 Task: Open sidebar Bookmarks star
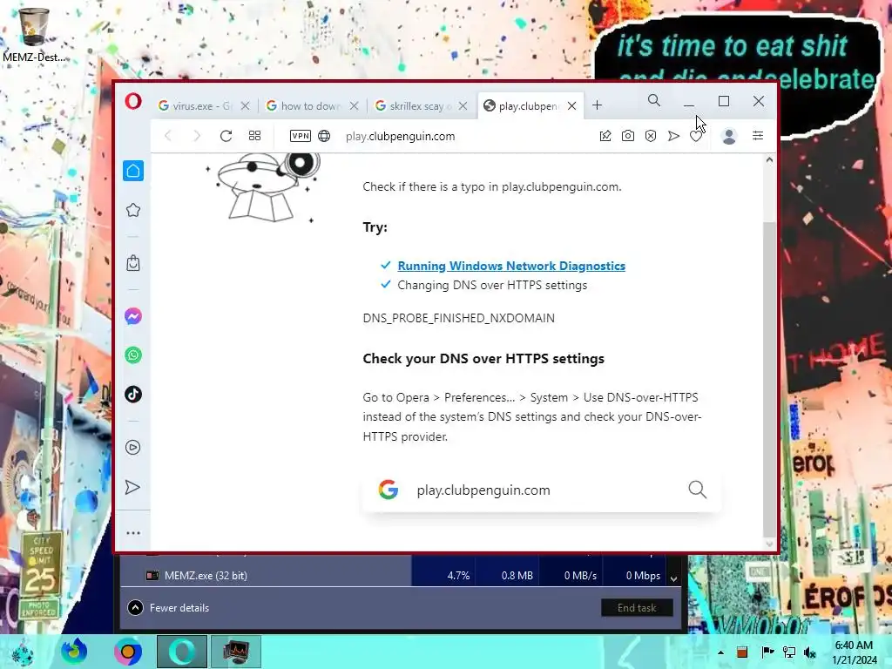[133, 210]
